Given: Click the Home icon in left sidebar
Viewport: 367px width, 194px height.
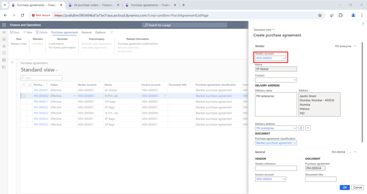Looking at the screenshot, I should (x=4, y=39).
